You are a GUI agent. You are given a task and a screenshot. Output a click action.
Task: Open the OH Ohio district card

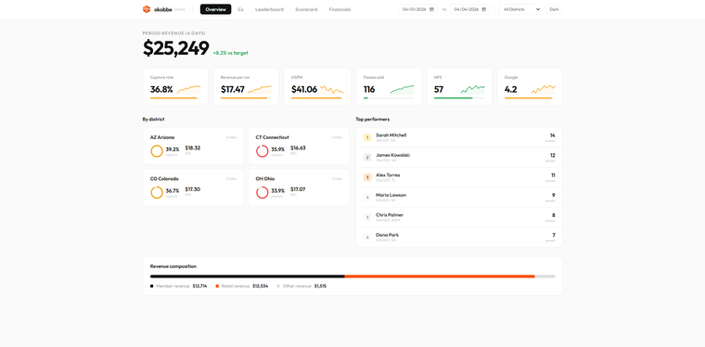click(x=299, y=187)
